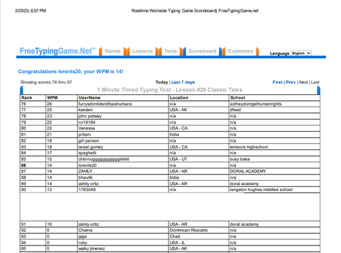Select username john petway
The height and width of the screenshot is (253, 341).
(x=90, y=116)
